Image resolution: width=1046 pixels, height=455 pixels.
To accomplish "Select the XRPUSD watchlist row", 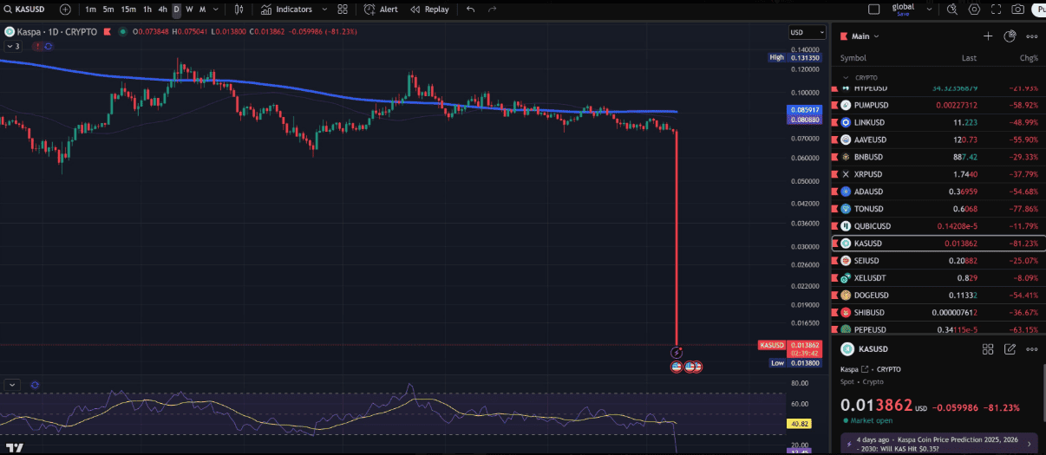I will coord(937,174).
